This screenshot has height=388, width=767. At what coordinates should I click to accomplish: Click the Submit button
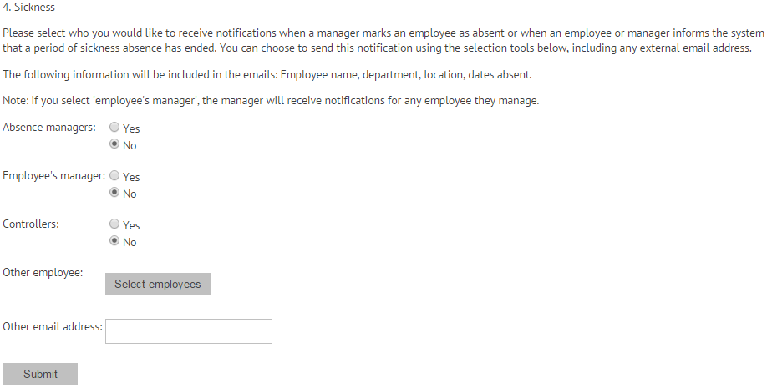click(x=40, y=374)
